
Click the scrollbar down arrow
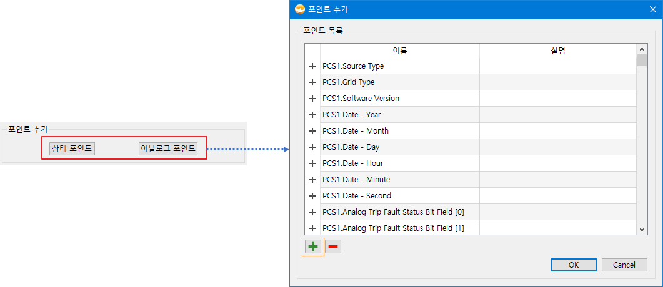point(641,229)
